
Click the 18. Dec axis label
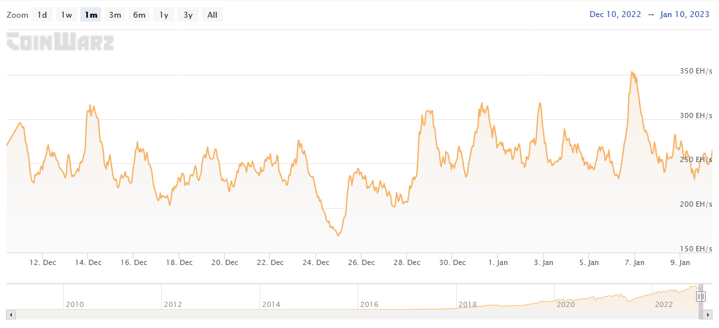[x=179, y=262]
